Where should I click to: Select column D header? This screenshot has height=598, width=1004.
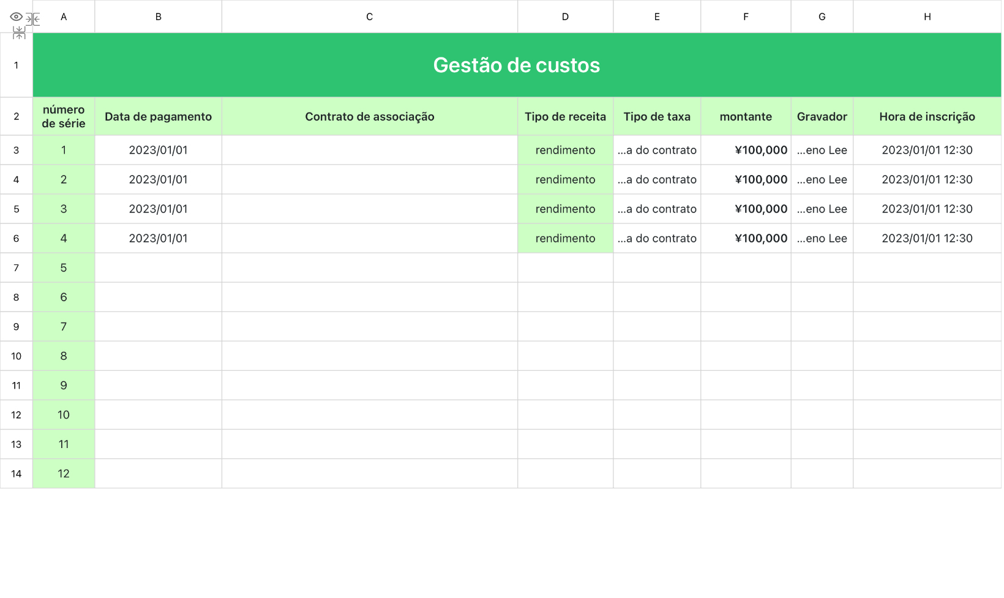tap(566, 17)
